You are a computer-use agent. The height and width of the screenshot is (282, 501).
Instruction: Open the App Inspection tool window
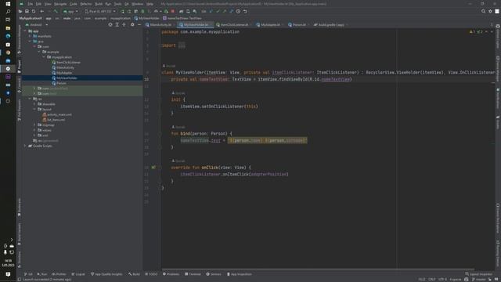click(240, 274)
